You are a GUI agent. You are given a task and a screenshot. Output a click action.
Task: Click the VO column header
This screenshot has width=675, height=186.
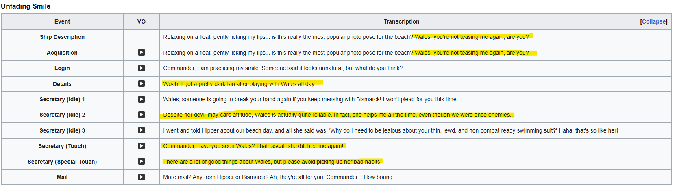pyautogui.click(x=142, y=21)
